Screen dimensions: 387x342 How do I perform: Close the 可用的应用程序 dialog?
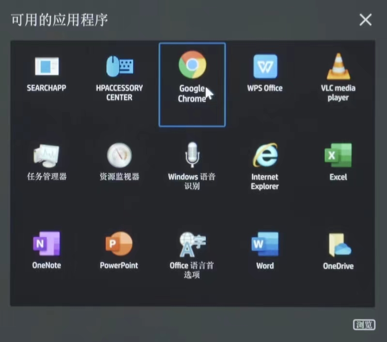(366, 20)
